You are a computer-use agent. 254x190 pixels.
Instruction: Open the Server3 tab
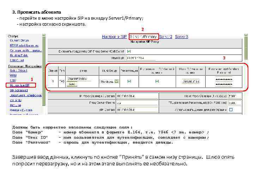point(181,37)
